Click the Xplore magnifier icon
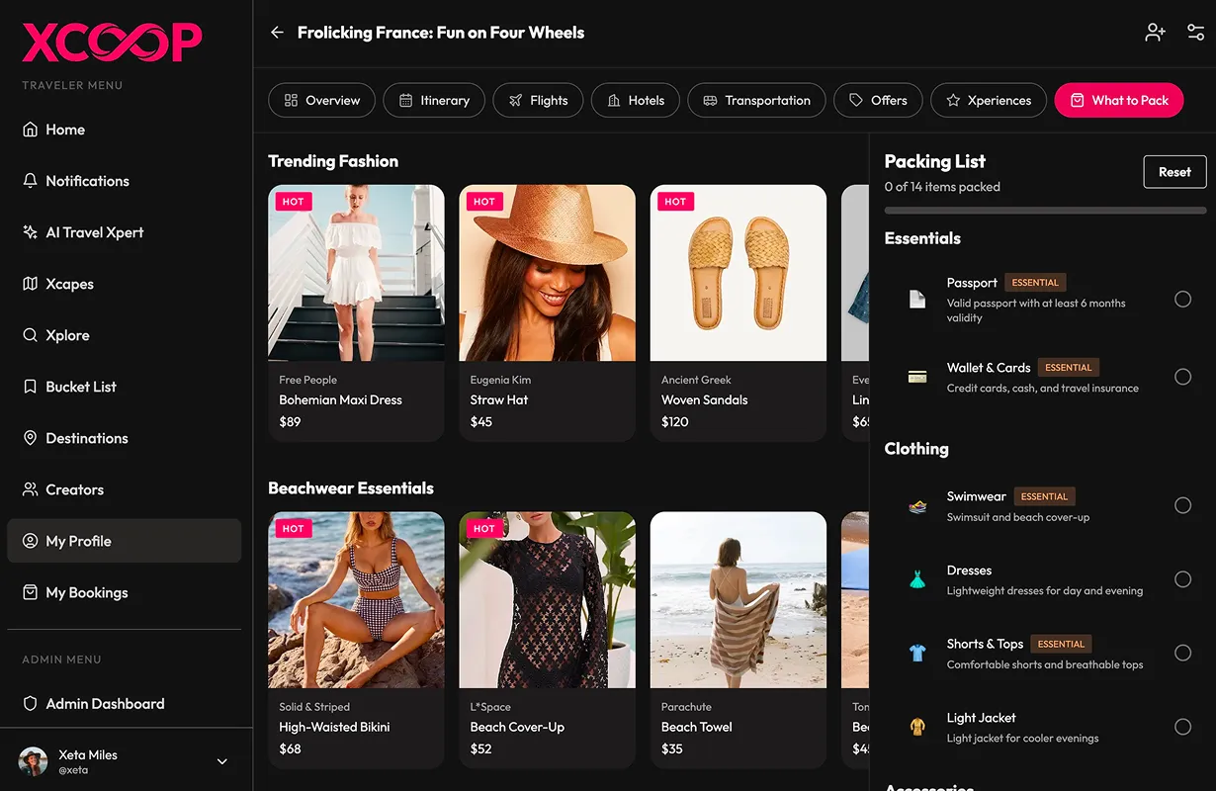This screenshot has width=1216, height=791. [30, 335]
